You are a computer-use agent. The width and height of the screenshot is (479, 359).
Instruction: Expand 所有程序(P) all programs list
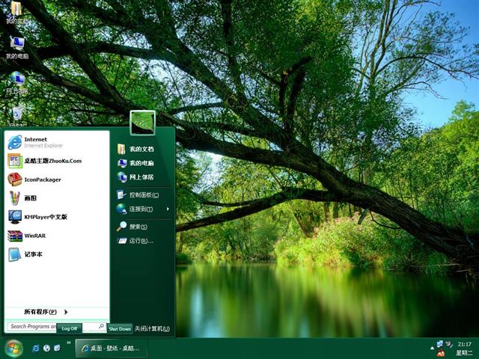[45, 312]
